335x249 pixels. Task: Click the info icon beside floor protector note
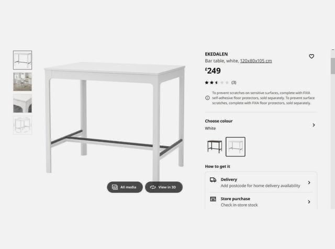click(207, 98)
